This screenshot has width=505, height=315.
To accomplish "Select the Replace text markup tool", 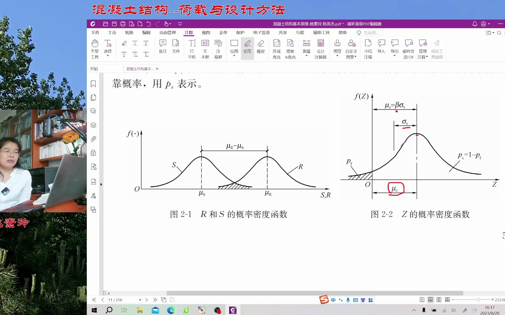I will click(135, 54).
